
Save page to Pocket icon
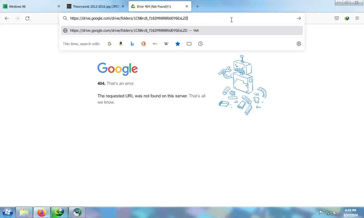[337, 18]
